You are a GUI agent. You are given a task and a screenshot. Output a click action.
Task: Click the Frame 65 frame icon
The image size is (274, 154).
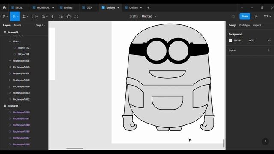(5, 106)
